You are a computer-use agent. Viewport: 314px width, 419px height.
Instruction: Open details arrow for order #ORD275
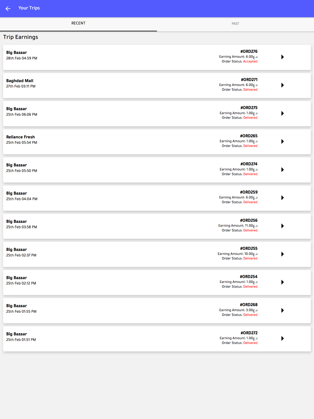[283, 113]
